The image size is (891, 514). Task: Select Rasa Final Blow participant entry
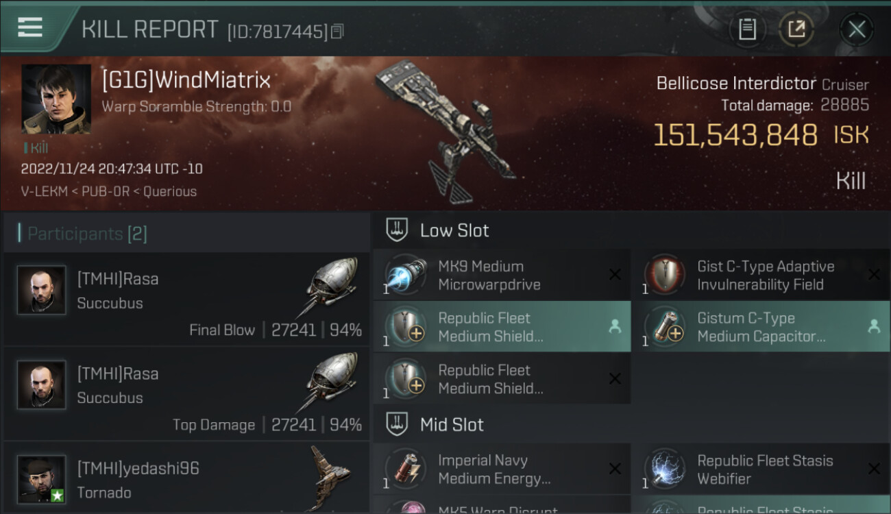pyautogui.click(x=186, y=299)
